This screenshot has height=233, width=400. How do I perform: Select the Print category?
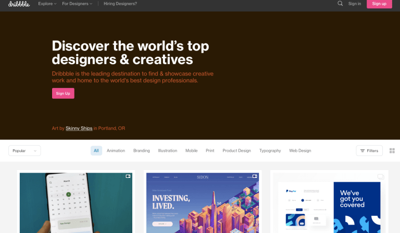click(x=210, y=151)
